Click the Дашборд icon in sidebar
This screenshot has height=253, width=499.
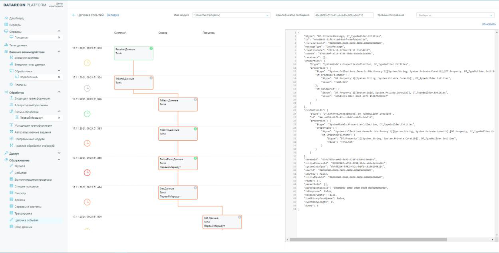(x=6, y=18)
